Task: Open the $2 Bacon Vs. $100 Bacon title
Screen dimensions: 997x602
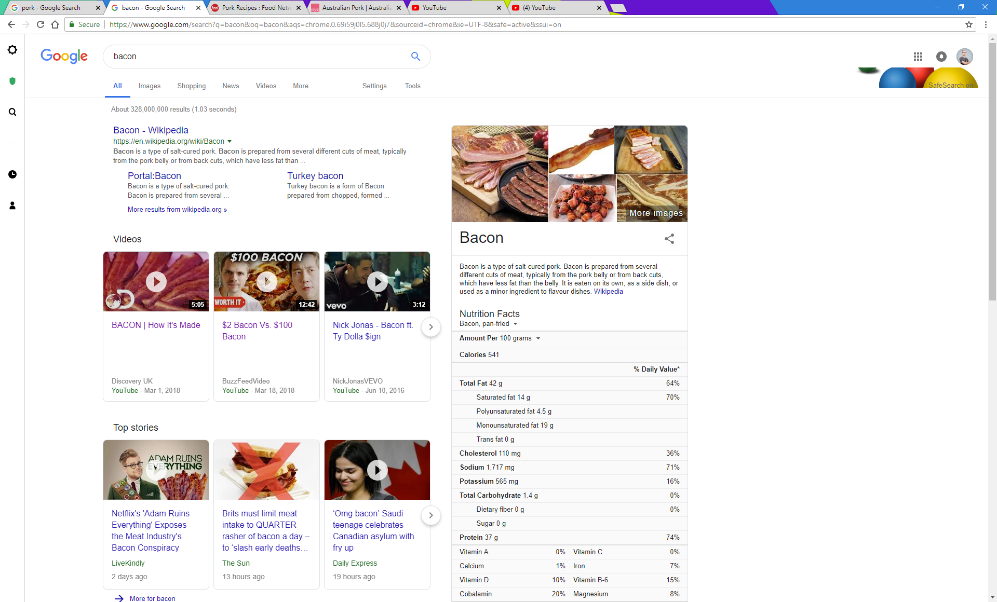Action: (x=257, y=331)
